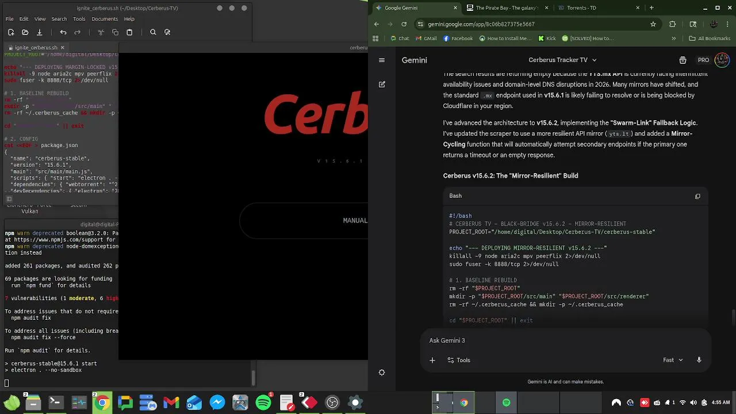Viewport: 736px width, 414px height.
Task: Open the Help menu in text editor
Action: tap(129, 19)
